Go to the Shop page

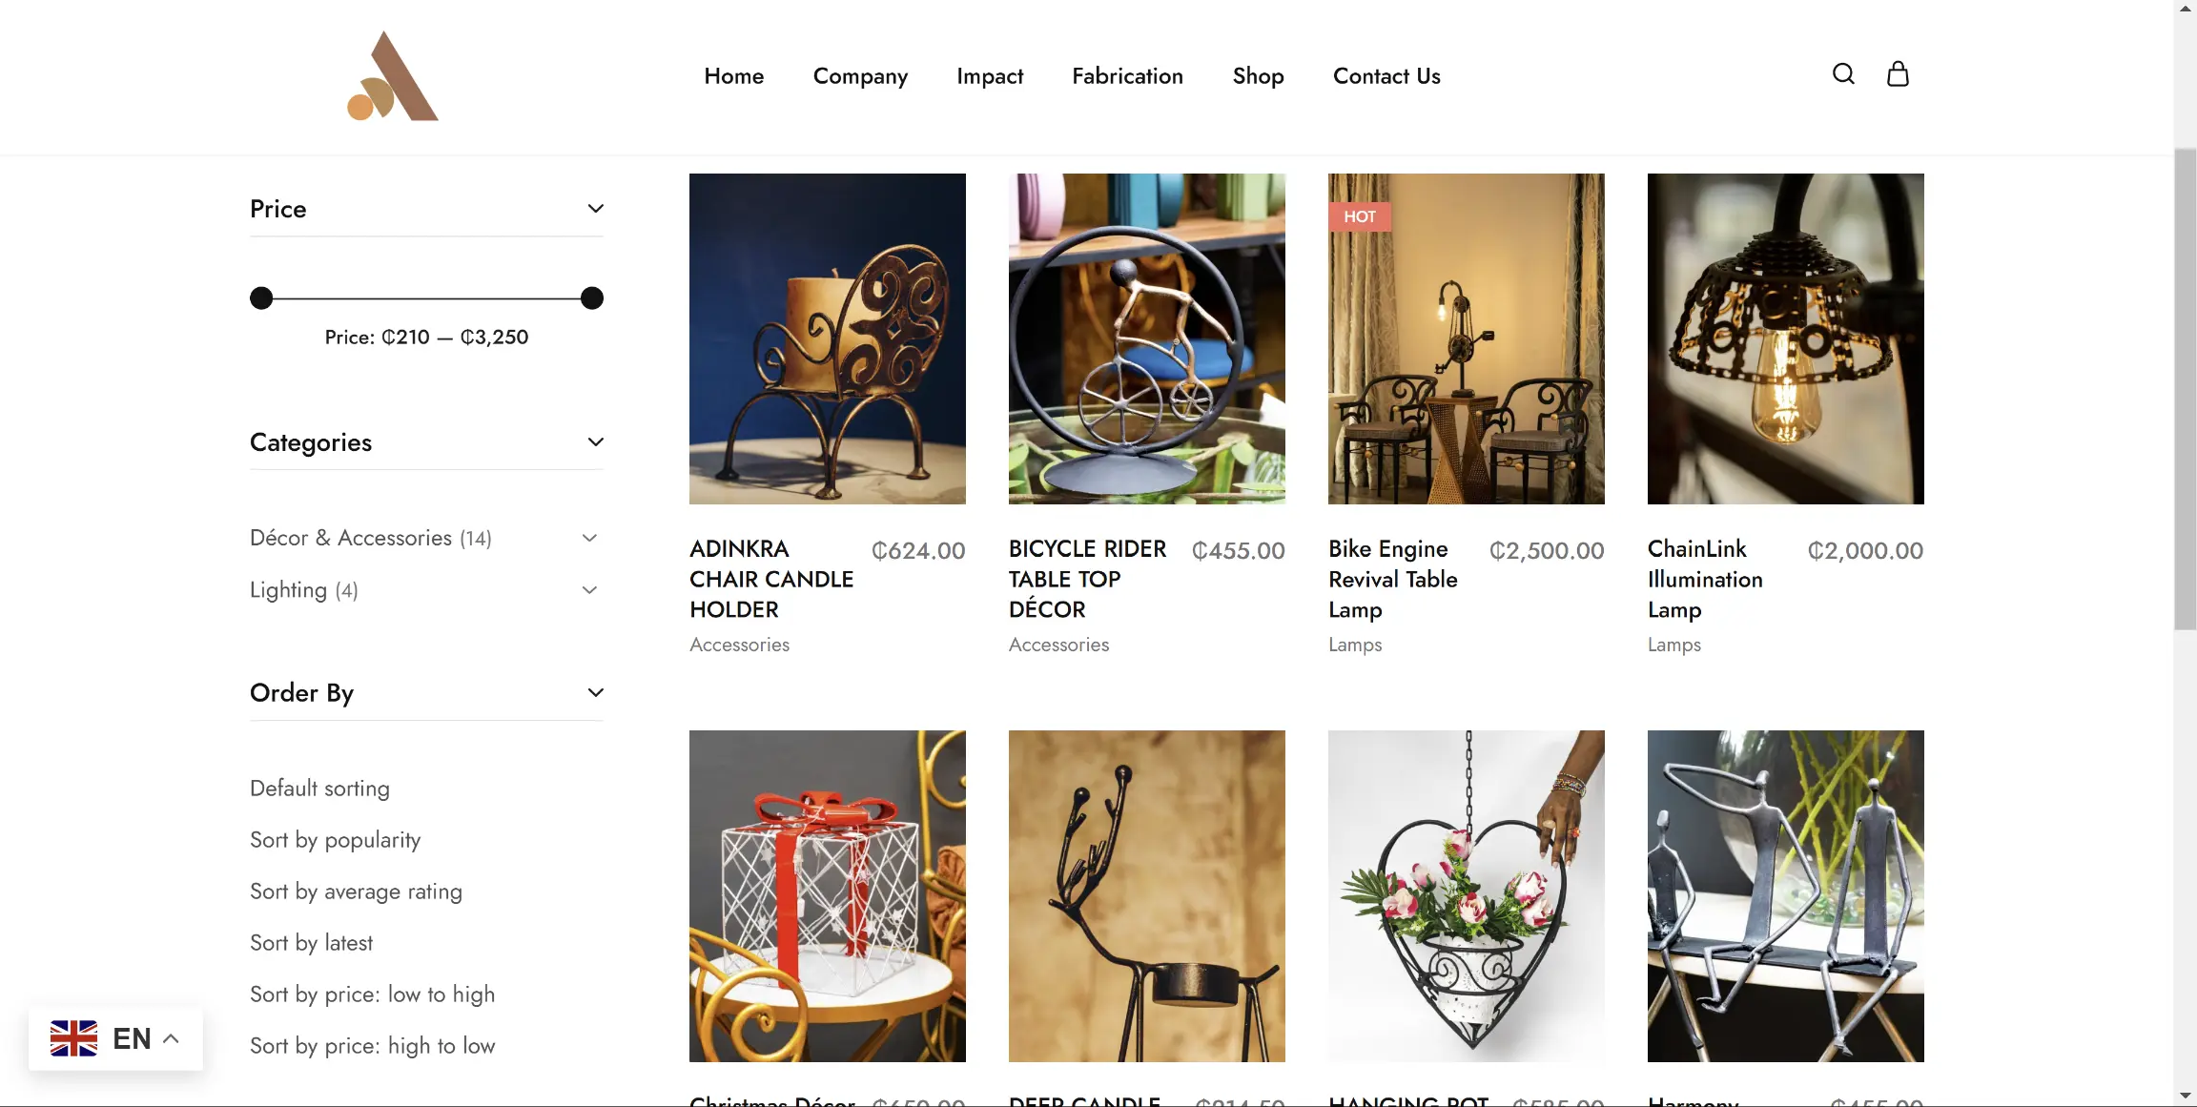1258,76
